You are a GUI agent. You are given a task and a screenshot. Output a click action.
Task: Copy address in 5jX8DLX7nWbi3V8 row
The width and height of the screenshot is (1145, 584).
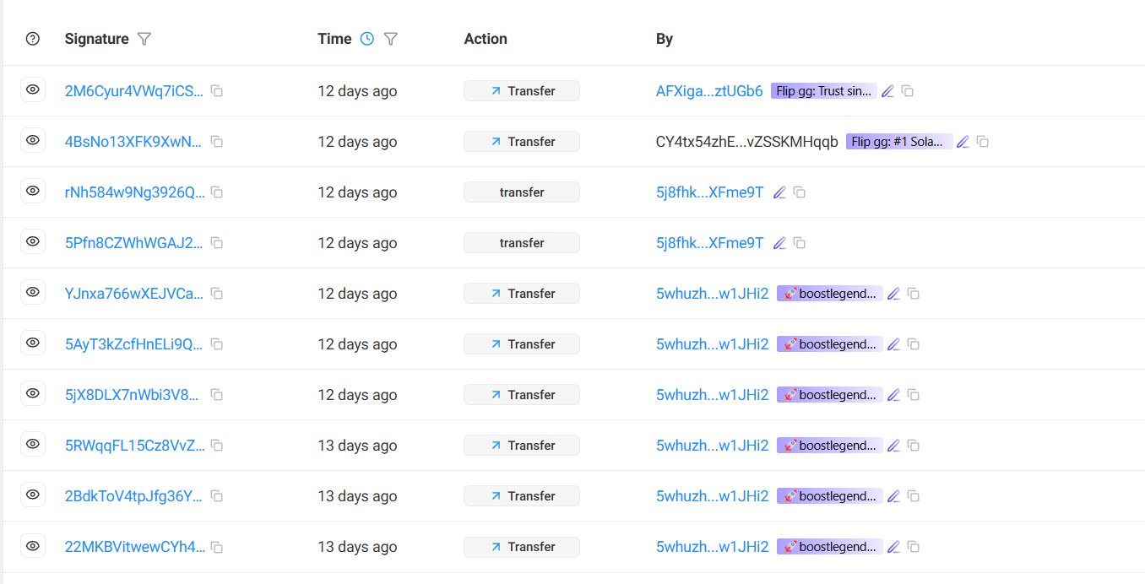[914, 395]
